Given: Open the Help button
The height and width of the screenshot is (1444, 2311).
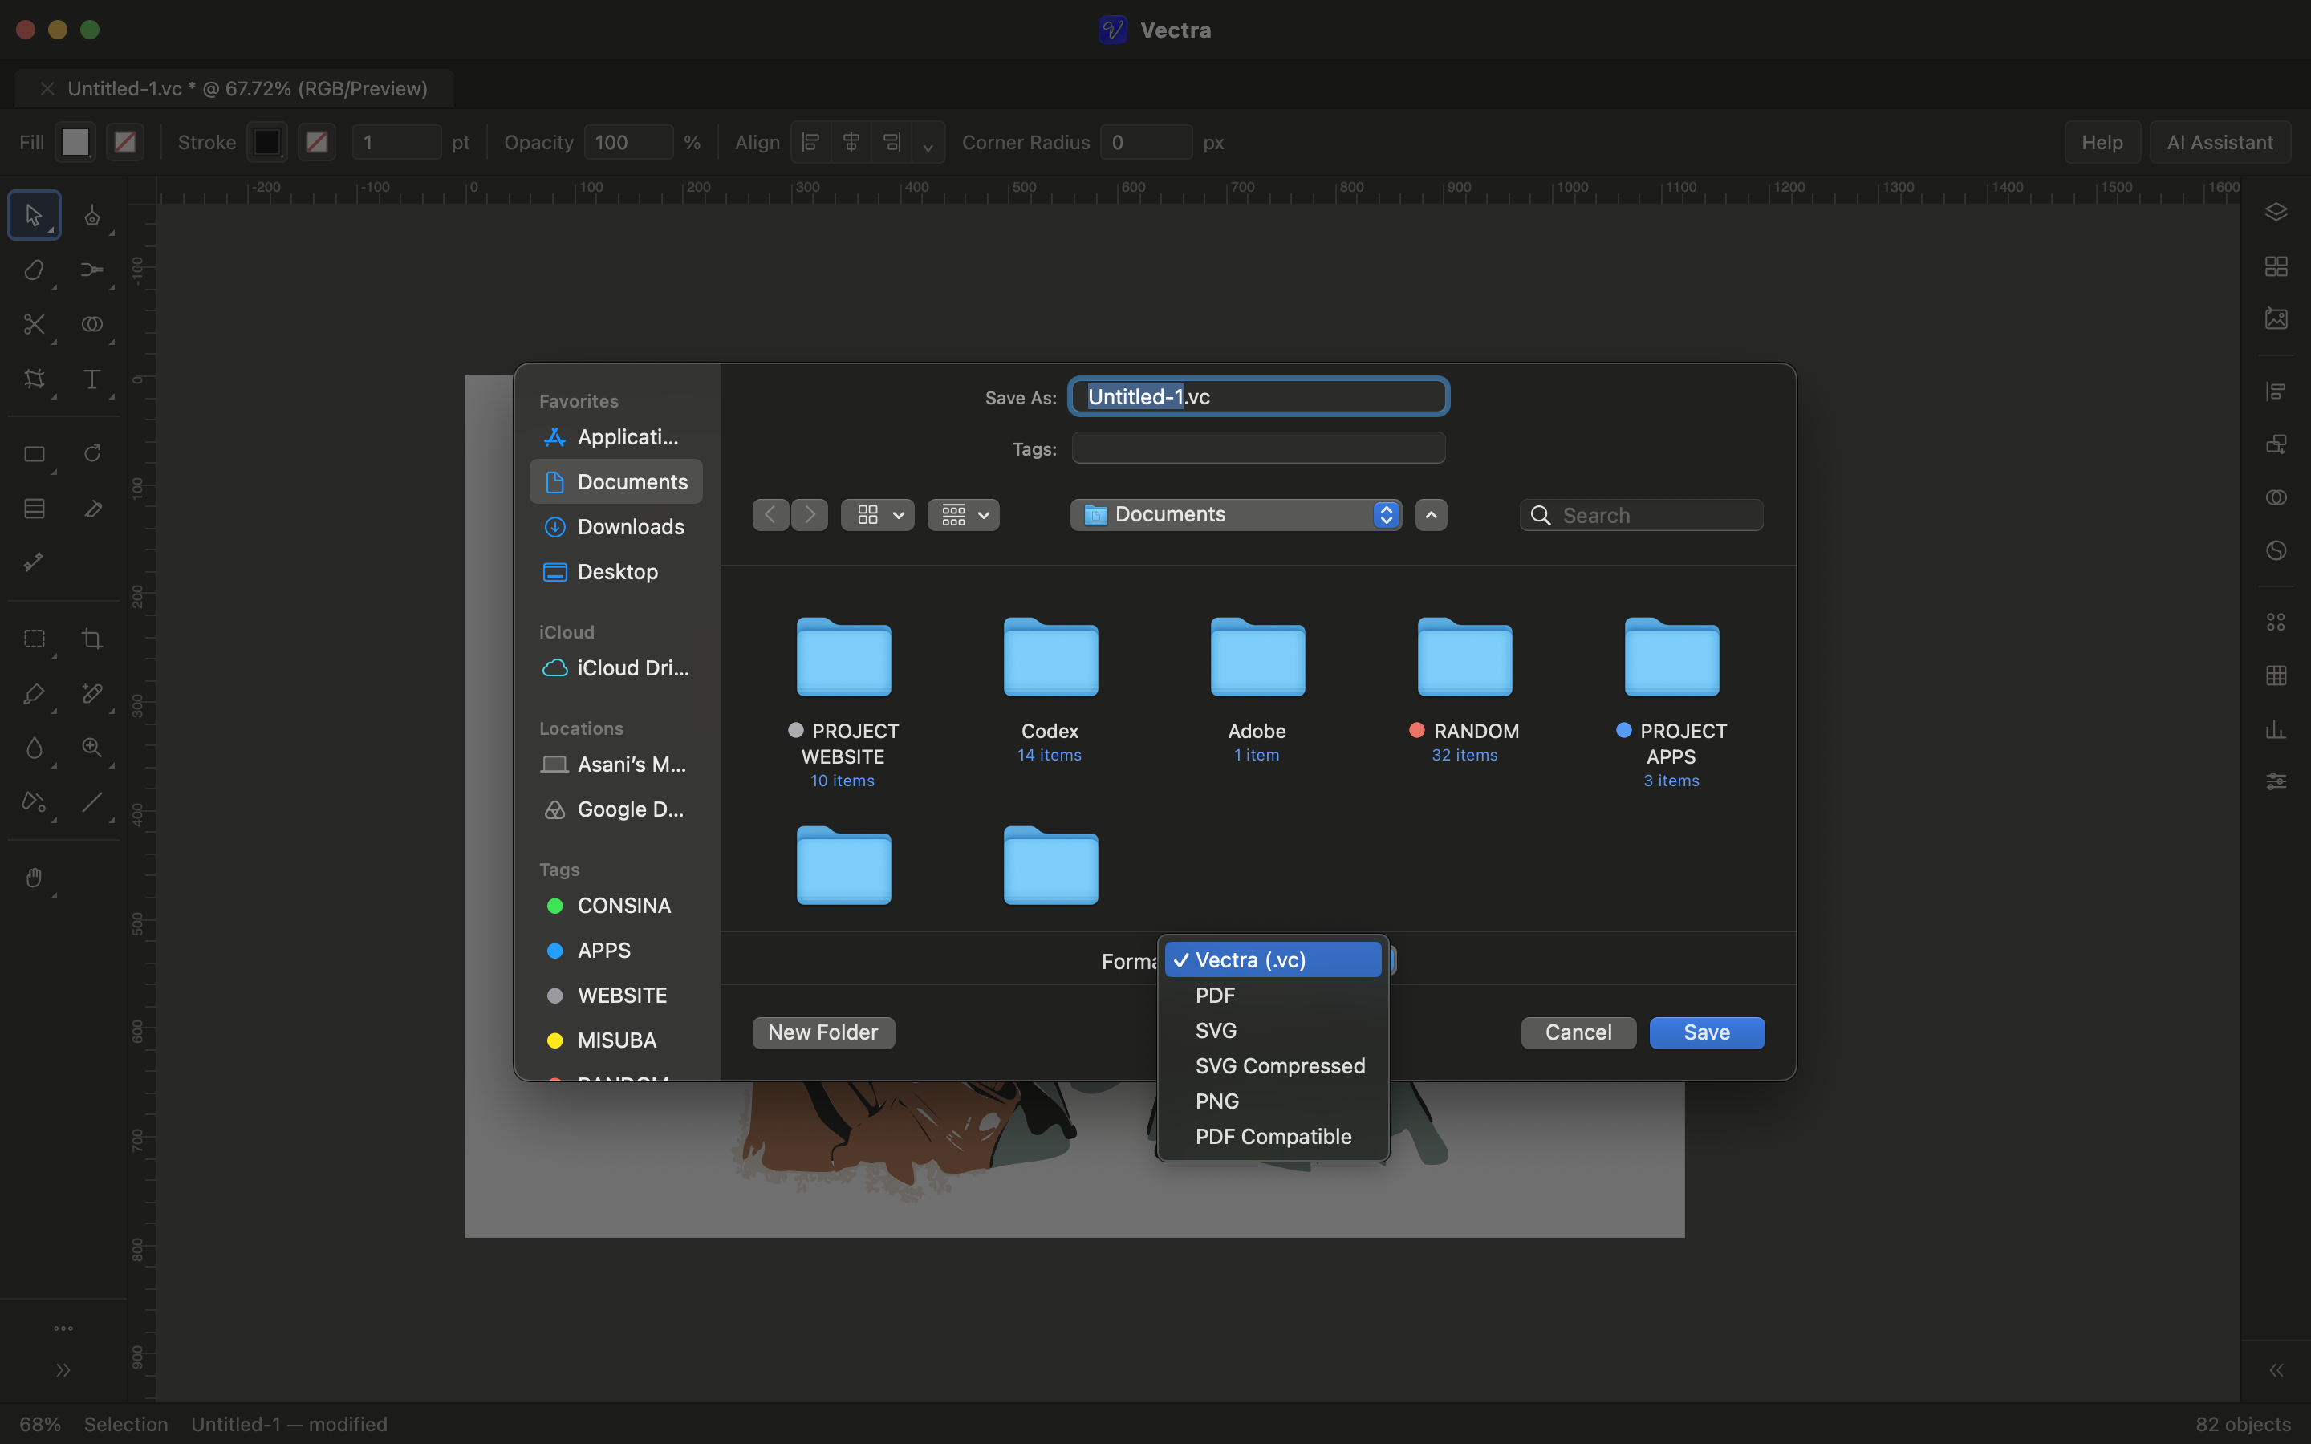Looking at the screenshot, I should coord(2102,142).
